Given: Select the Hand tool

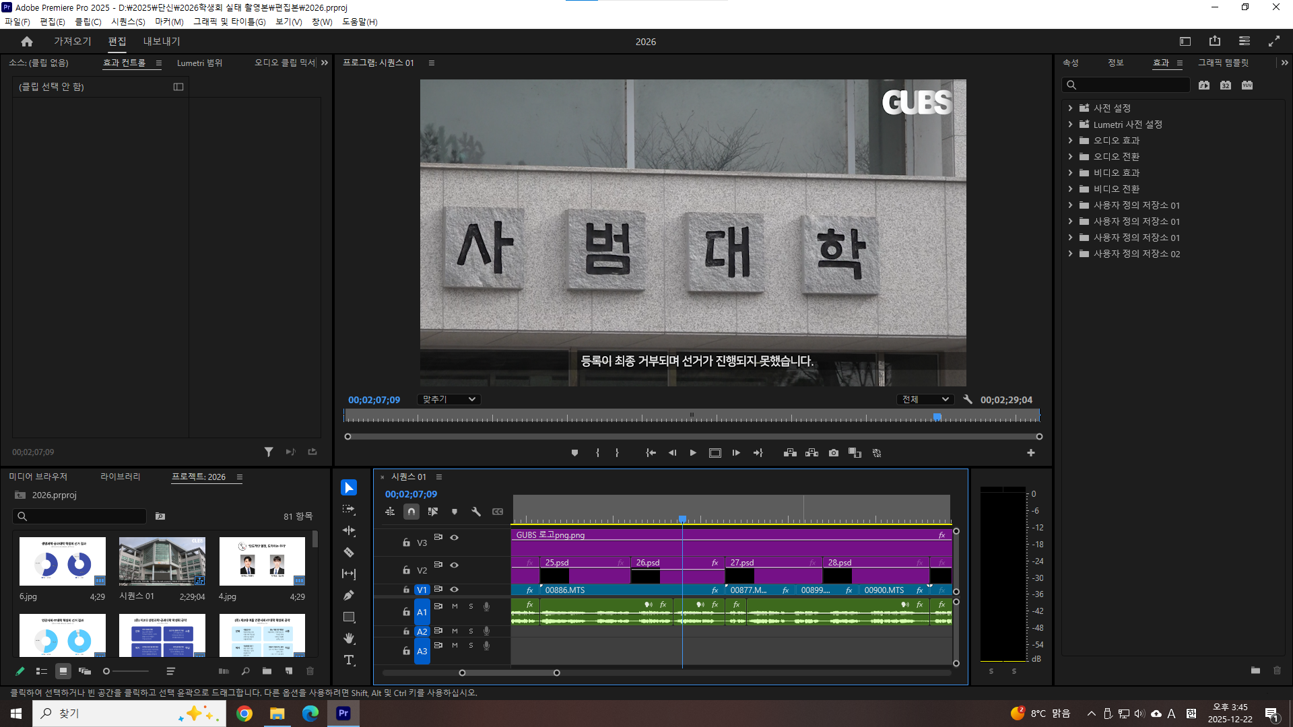Looking at the screenshot, I should click(x=349, y=638).
